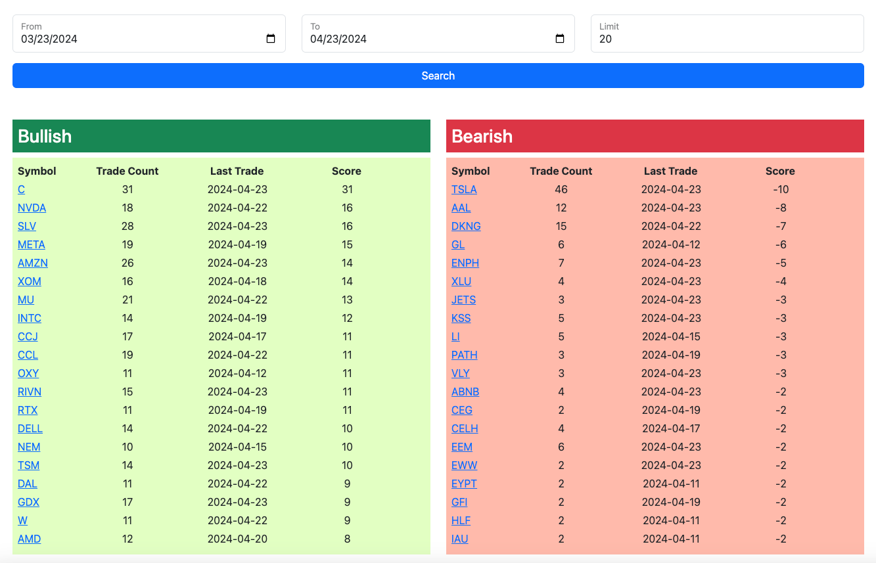The width and height of the screenshot is (876, 563).
Task: Open the CCJ symbol link
Action: click(x=28, y=336)
